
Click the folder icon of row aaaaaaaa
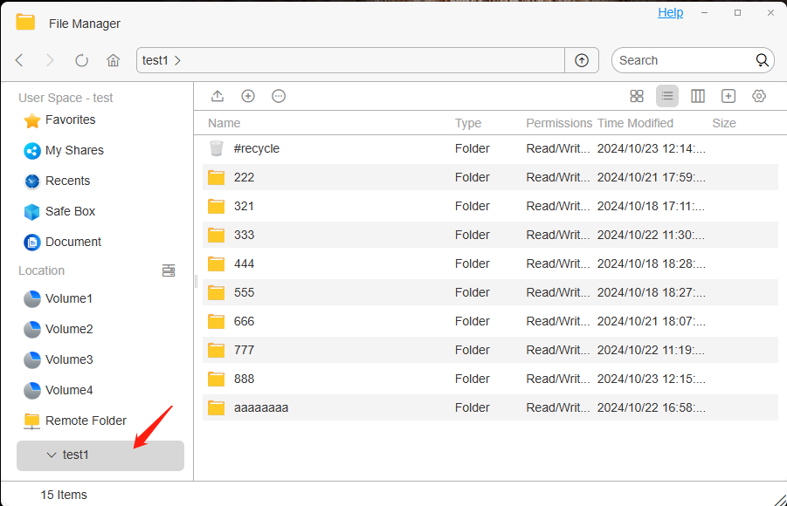click(x=217, y=407)
